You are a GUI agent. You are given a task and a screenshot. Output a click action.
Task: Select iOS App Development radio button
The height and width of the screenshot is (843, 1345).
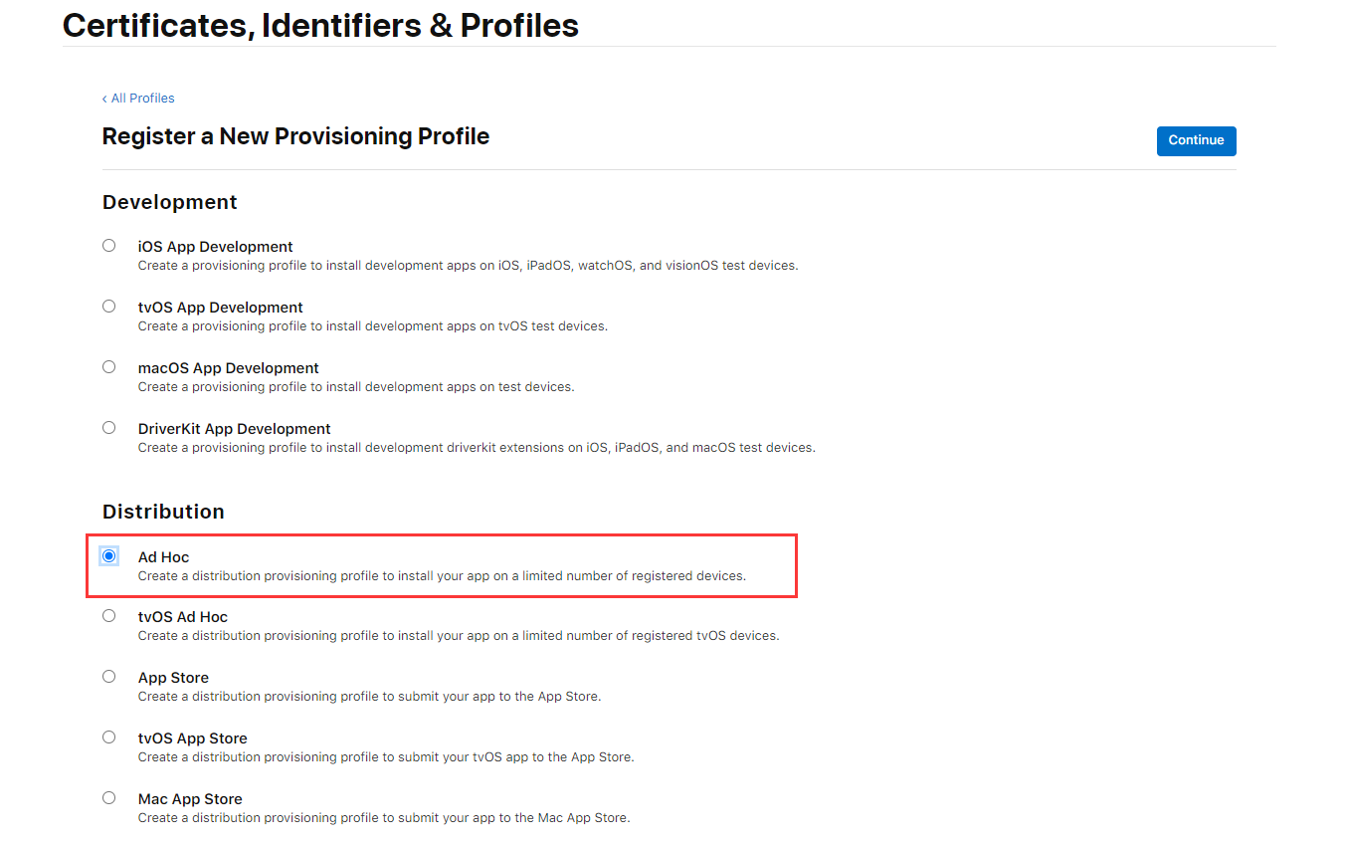108,246
